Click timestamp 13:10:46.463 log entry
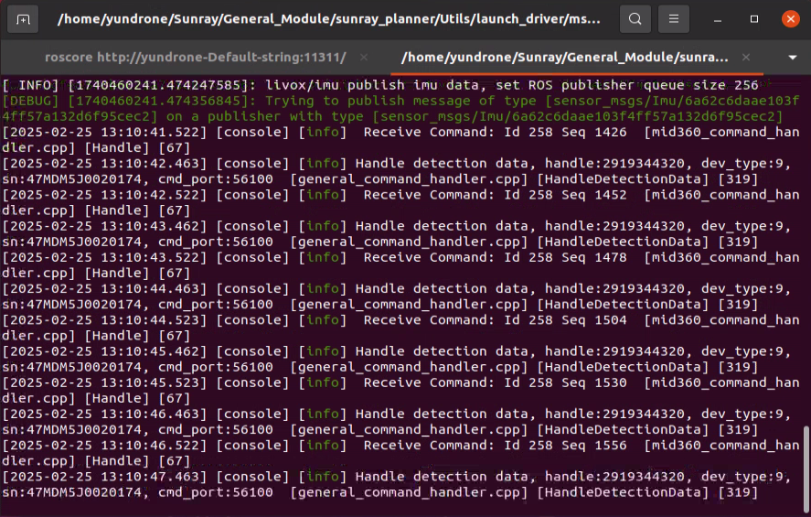Image resolution: width=811 pixels, height=517 pixels. coord(397,422)
